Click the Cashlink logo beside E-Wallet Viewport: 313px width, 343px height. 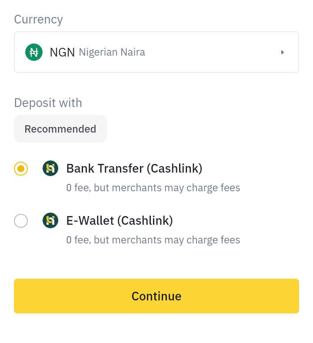click(50, 220)
